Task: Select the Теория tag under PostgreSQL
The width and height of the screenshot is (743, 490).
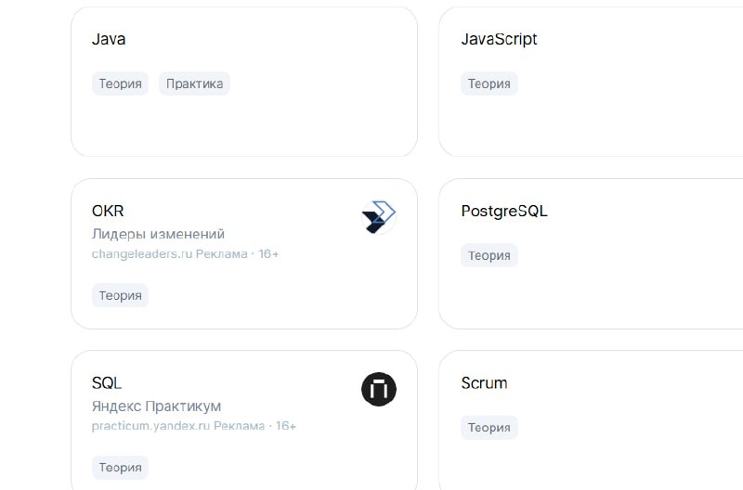Action: click(489, 255)
